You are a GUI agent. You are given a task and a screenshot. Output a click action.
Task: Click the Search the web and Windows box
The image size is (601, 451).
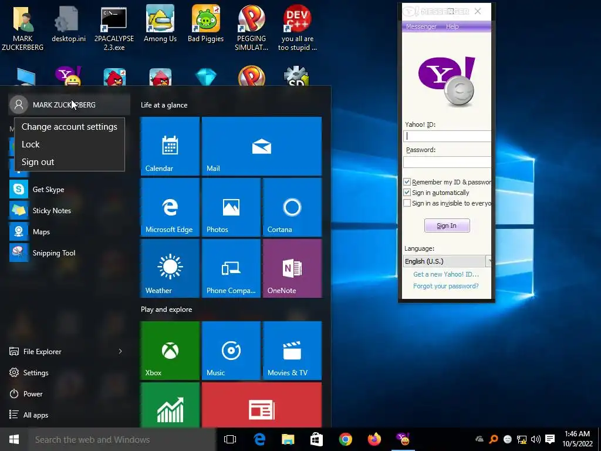pos(122,439)
